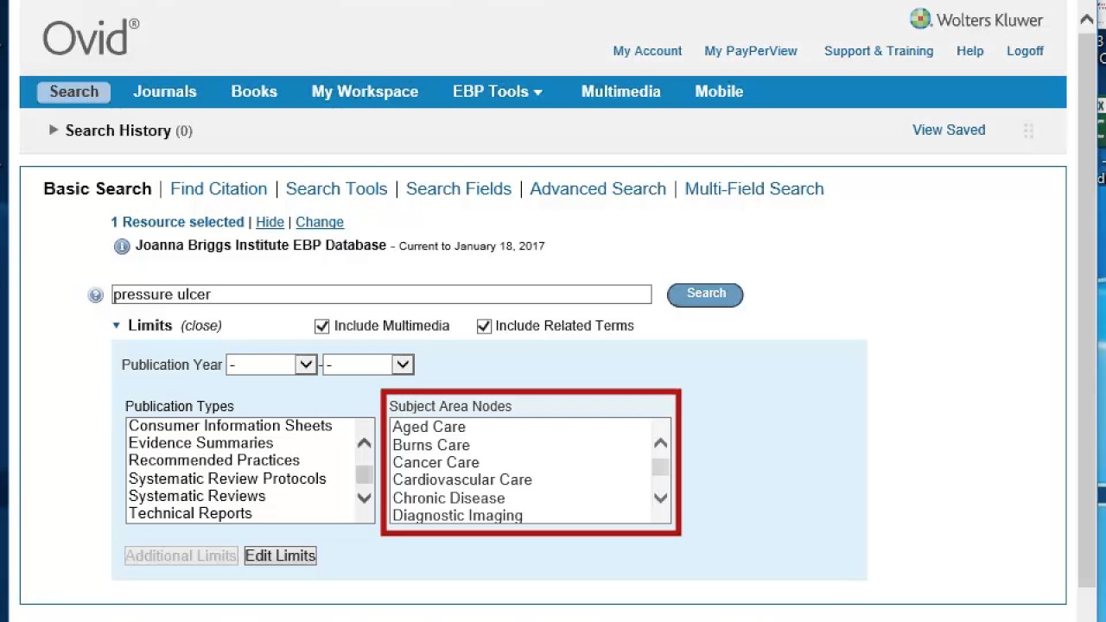Click the Wolters Kluwer logo icon

(920, 19)
